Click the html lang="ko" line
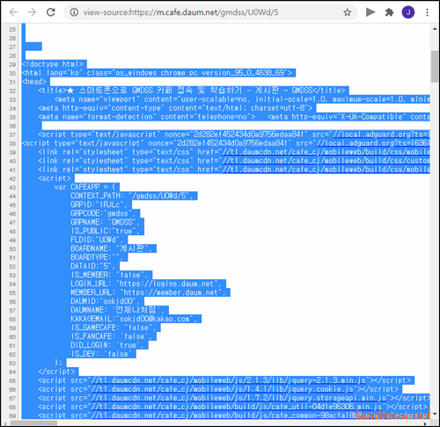The width and height of the screenshot is (440, 427). 157,73
